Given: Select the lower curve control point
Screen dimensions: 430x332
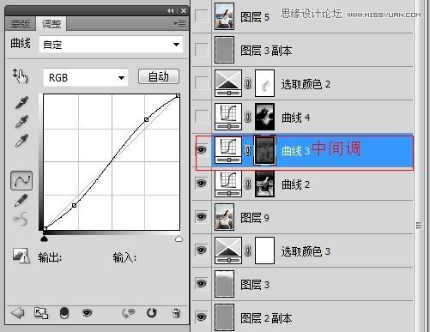Looking at the screenshot, I should 74,205.
